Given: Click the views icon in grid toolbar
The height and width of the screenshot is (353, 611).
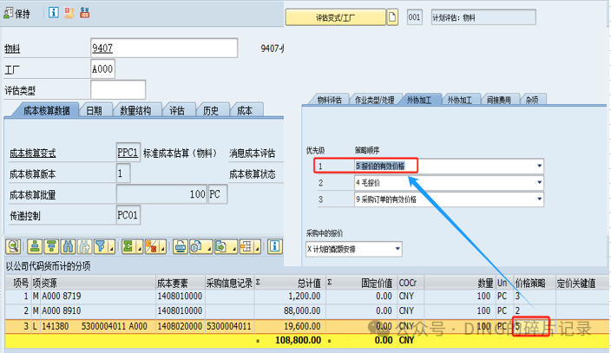Looking at the screenshot, I should point(197,246).
